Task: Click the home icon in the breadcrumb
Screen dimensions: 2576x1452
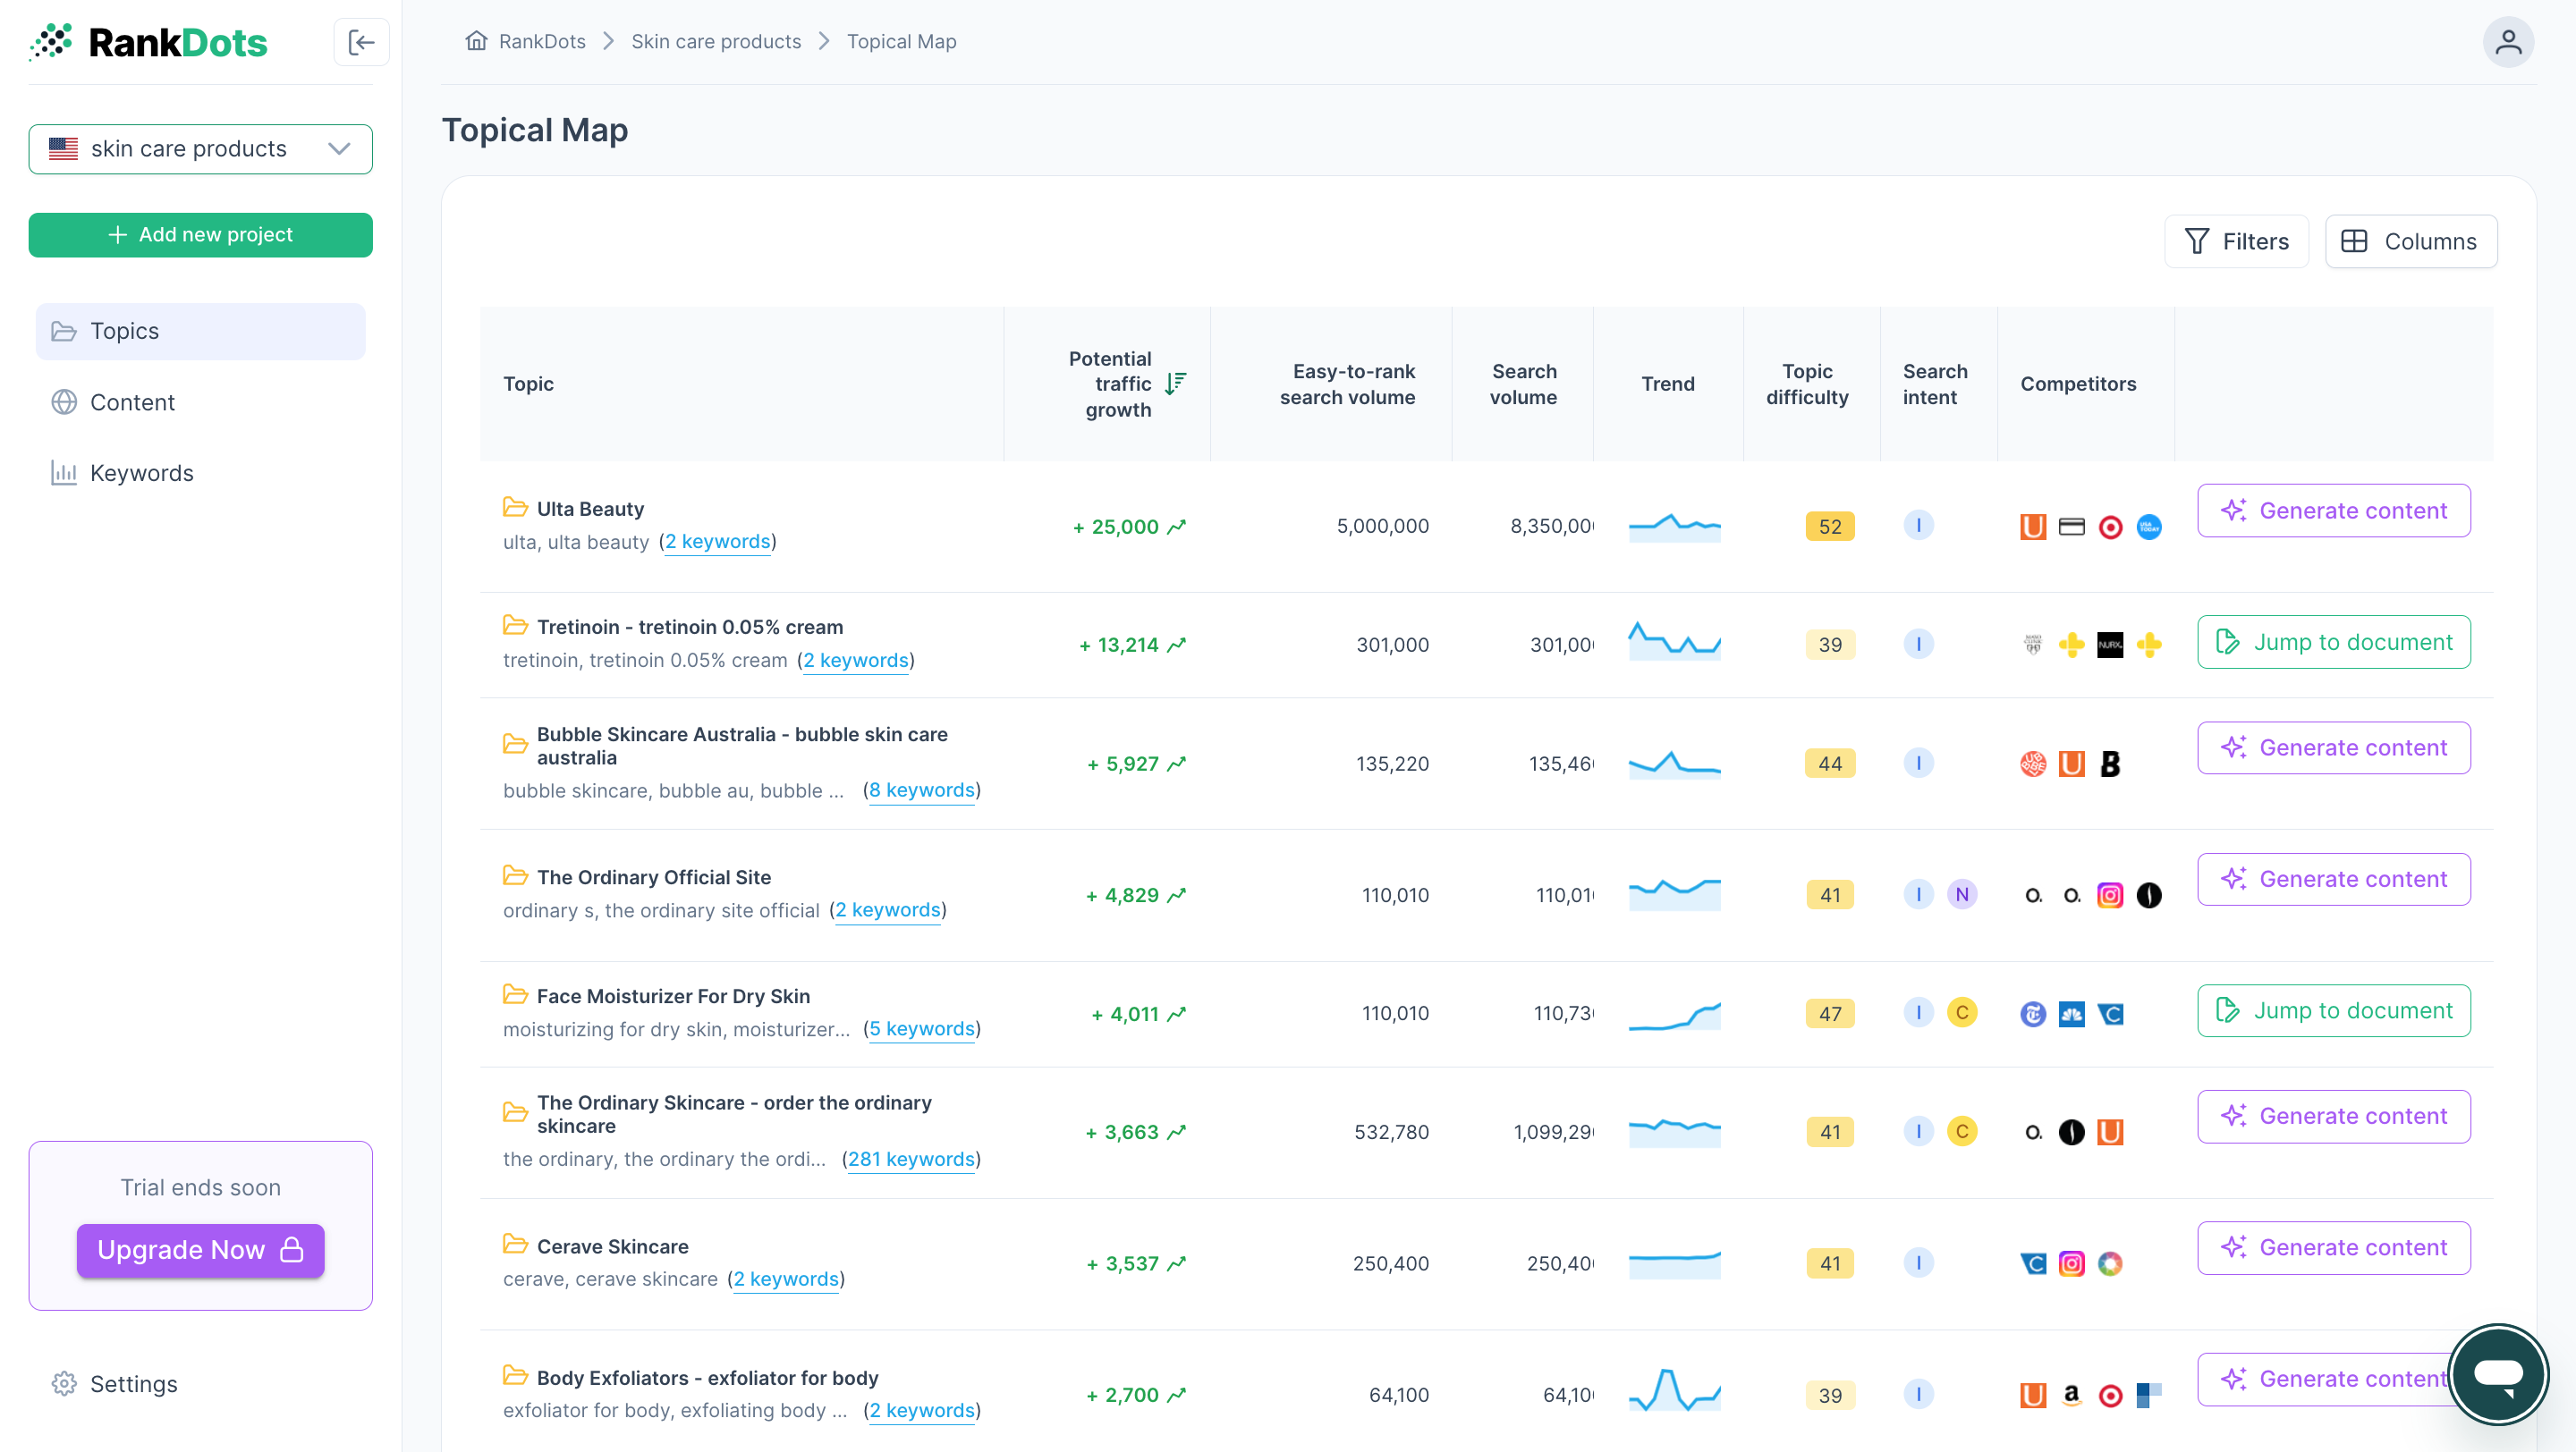Action: pyautogui.click(x=476, y=41)
